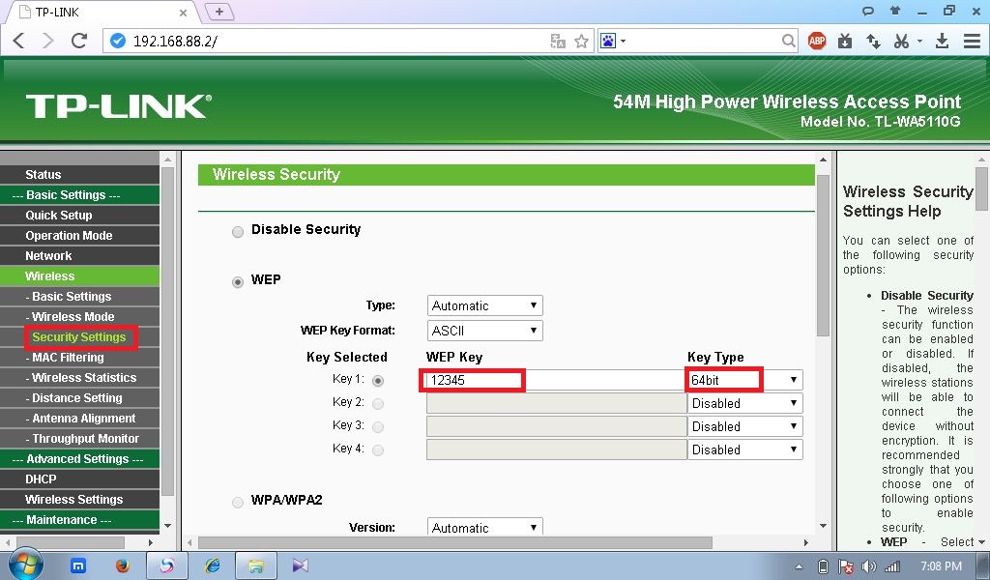Select the Key 4 radio button
Image resolution: width=990 pixels, height=580 pixels.
[378, 450]
